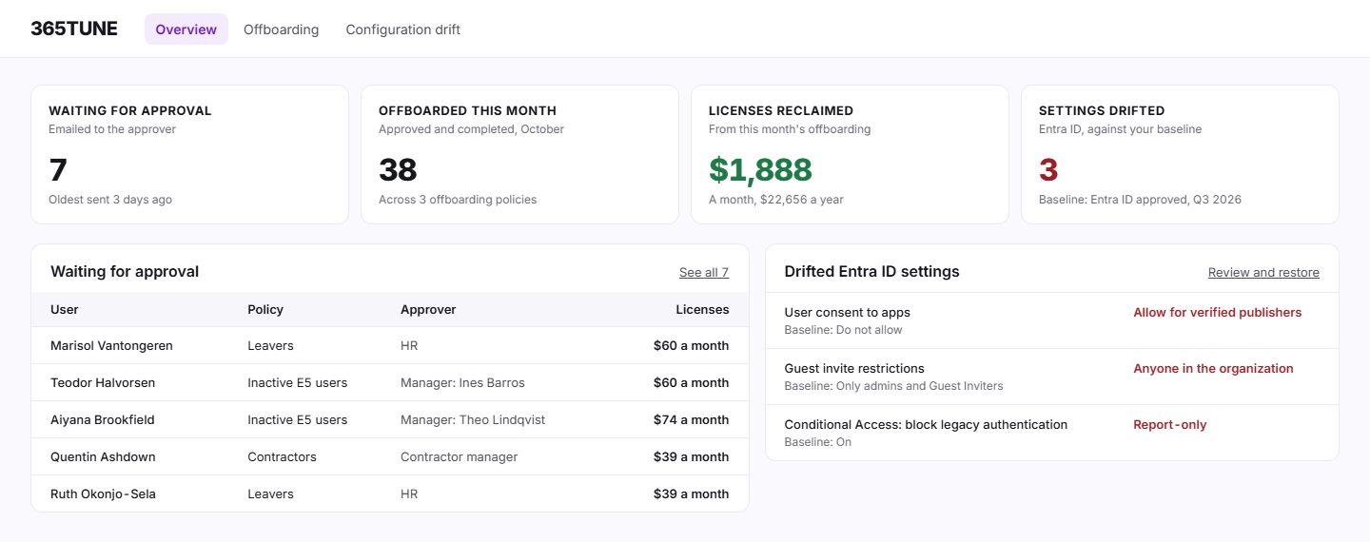This screenshot has width=1370, height=542.
Task: Click the $1,888 licenses reclaimed figure
Action: (x=760, y=170)
